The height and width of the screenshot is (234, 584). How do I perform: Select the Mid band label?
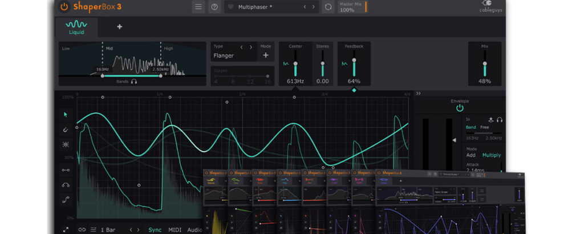click(109, 49)
